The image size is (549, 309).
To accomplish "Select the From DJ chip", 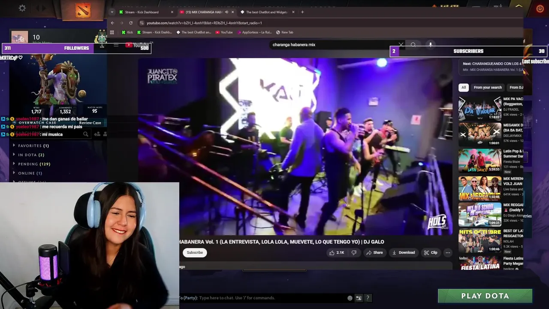I will pyautogui.click(x=516, y=88).
